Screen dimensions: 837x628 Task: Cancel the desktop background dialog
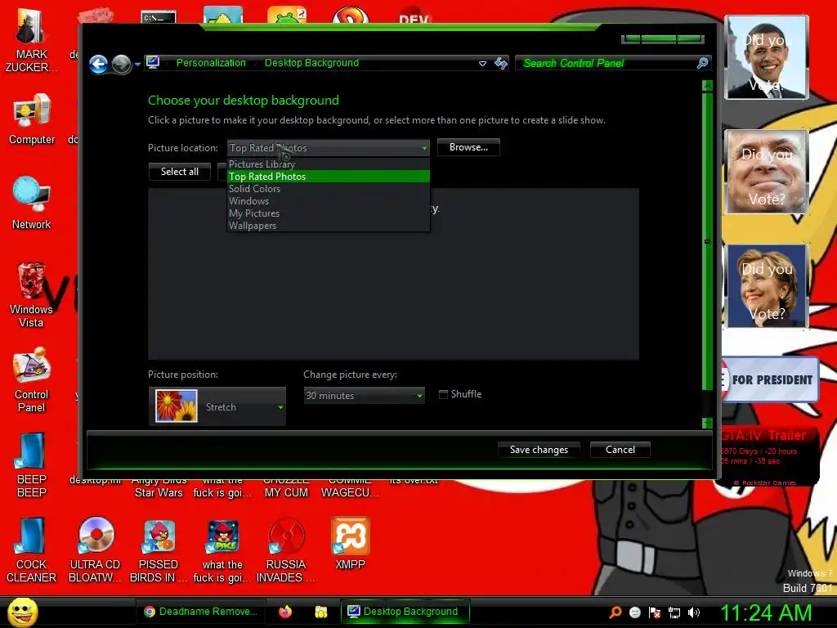point(620,450)
